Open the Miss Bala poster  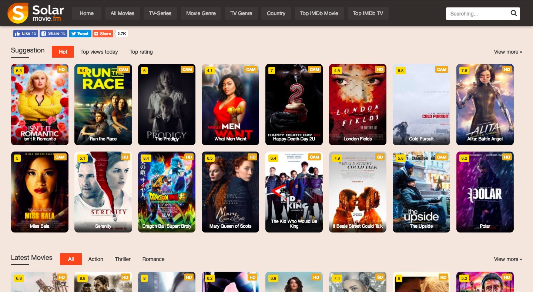point(40,192)
